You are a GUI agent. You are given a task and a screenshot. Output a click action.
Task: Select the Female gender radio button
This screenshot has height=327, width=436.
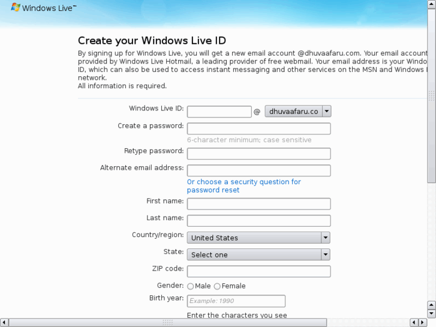point(217,286)
